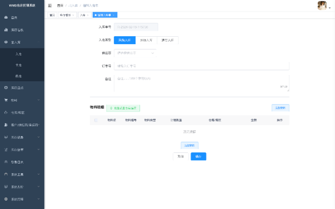This screenshot has width=335, height=209.
Task: Switch to the 首页 page tab
Action: pyautogui.click(x=52, y=15)
